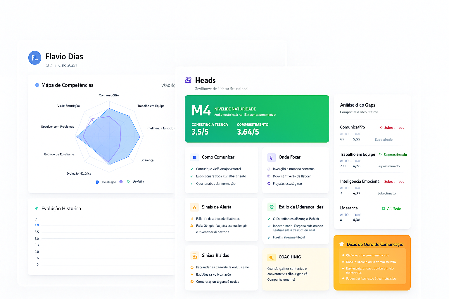
Task: Switch to the Mapa de Competências section
Action: point(68,85)
